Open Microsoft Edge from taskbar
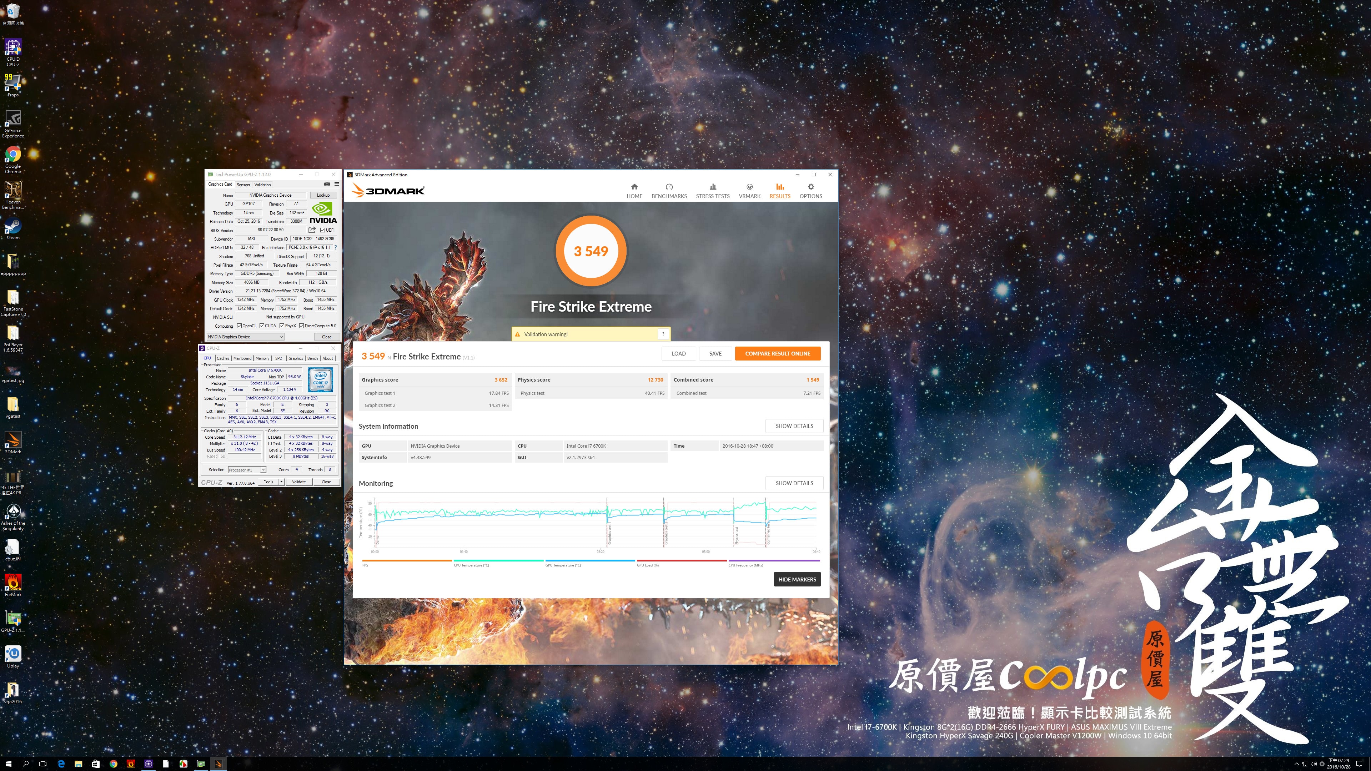The height and width of the screenshot is (771, 1371). (61, 764)
